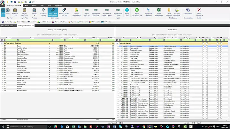The height and width of the screenshot is (129, 230).
Task: Click the Cortana search box
Action: [x=27, y=127]
